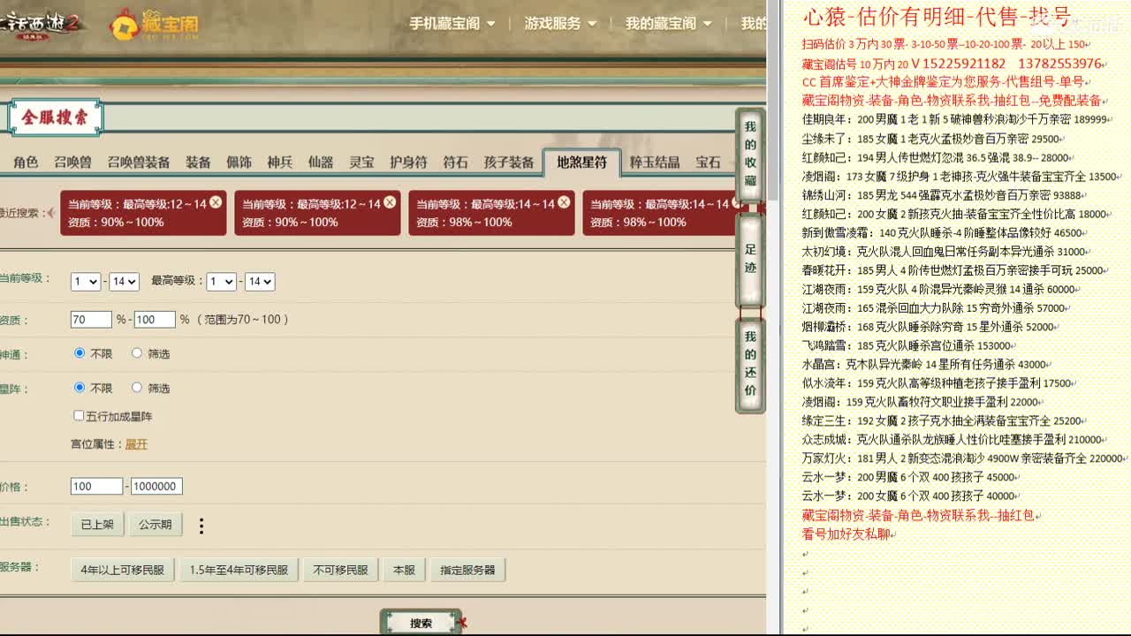Open 足迹 side panel
Image resolution: width=1131 pixels, height=636 pixels.
(750, 260)
